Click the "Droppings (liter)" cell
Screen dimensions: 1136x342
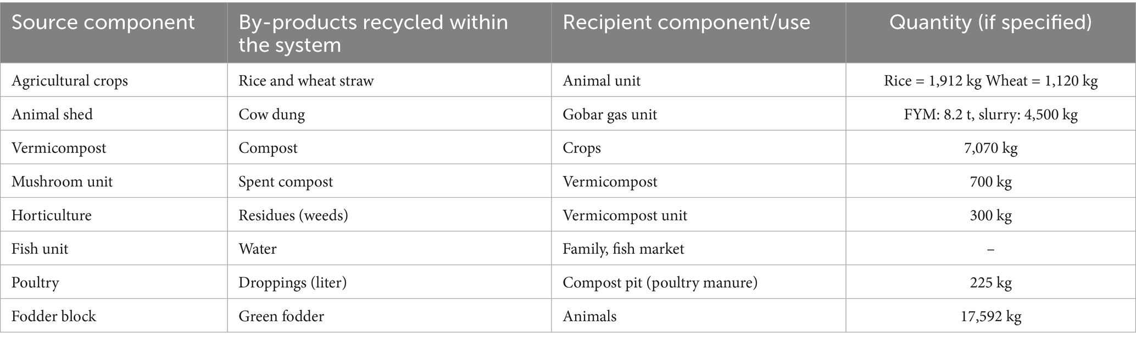[x=292, y=282]
